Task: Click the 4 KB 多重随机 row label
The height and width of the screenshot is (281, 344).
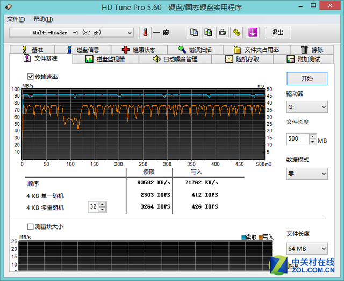Action: tap(45, 208)
